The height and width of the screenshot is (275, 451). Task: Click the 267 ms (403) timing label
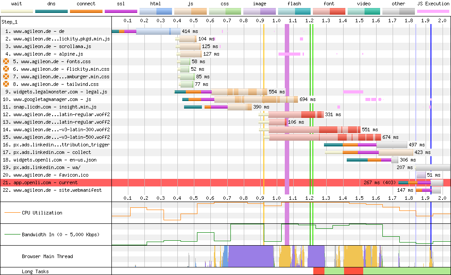click(x=379, y=182)
